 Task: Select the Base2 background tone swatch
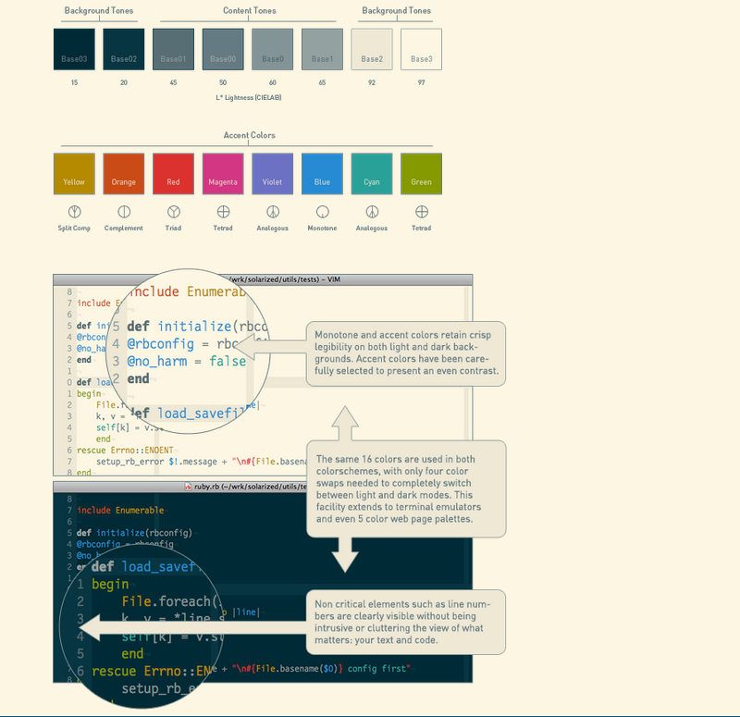coord(370,48)
